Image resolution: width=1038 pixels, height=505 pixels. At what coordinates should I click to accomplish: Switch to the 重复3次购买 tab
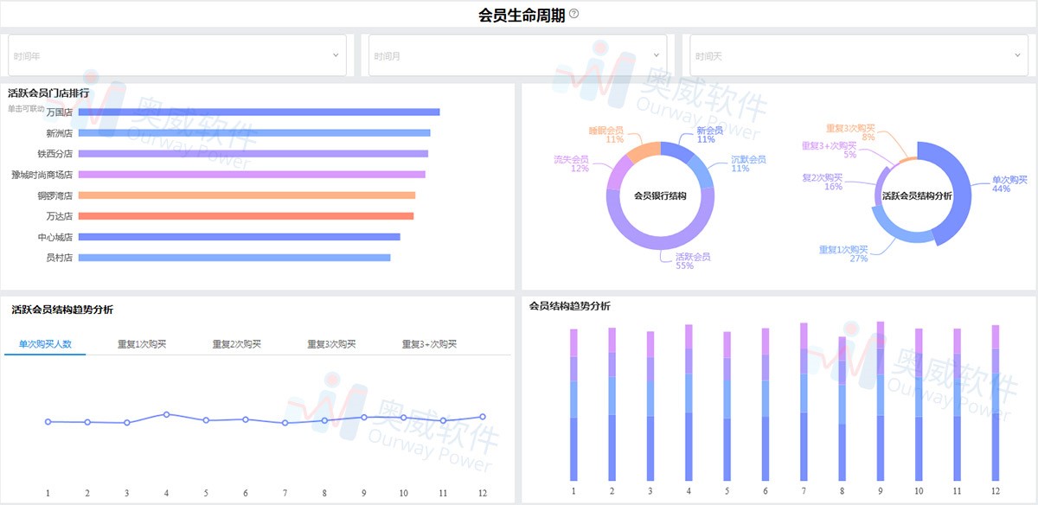(332, 343)
